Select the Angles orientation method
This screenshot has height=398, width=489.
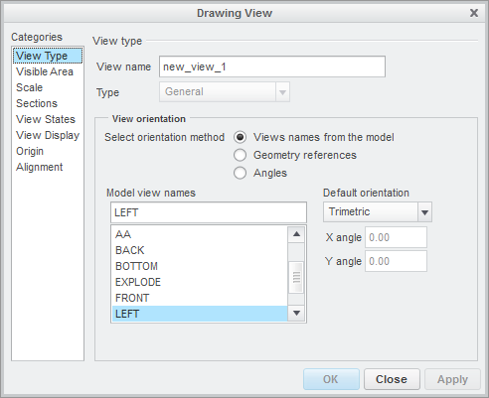click(240, 173)
